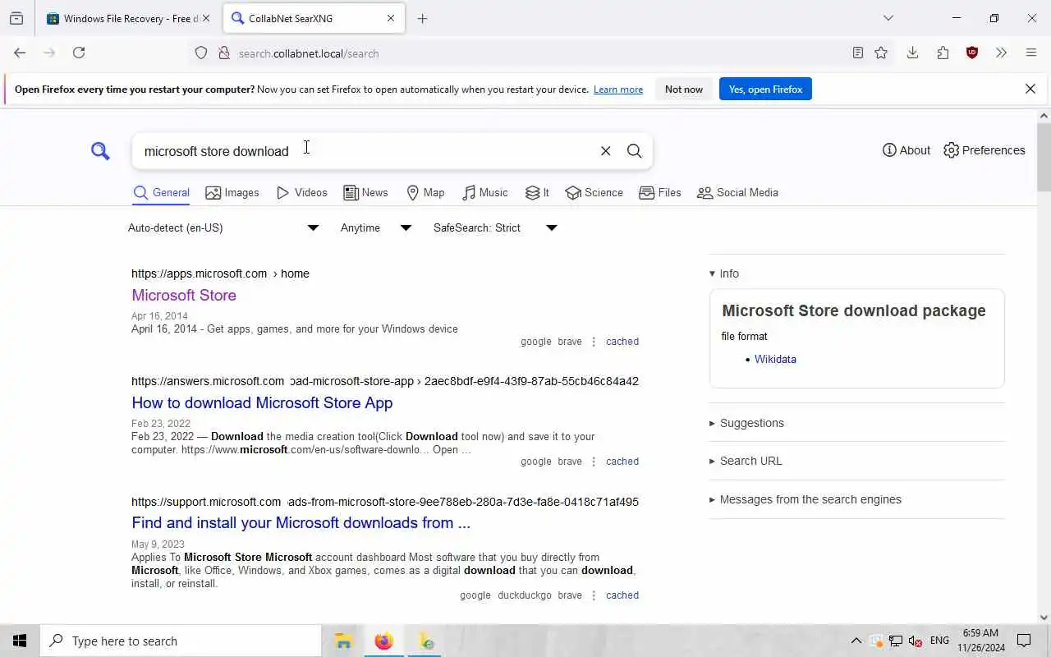Screen dimensions: 1051x657
Task: Select the General category tab
Action: pos(161,193)
